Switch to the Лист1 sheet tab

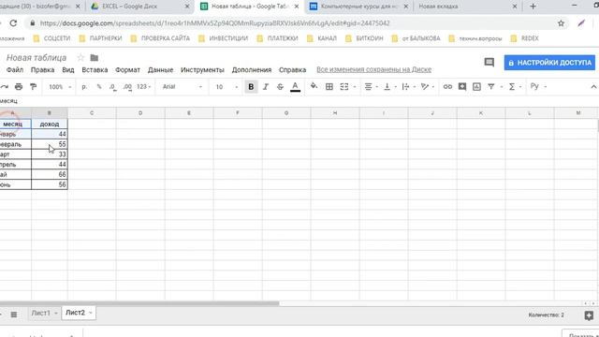click(40, 313)
